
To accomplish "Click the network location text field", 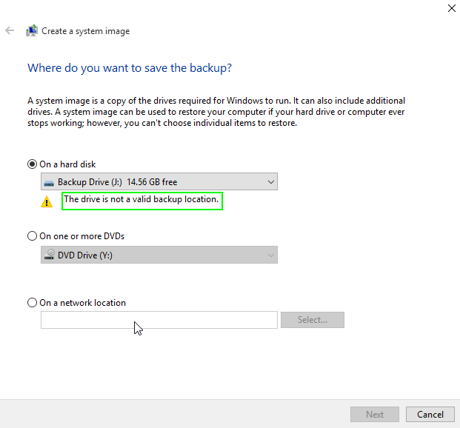I will point(159,320).
